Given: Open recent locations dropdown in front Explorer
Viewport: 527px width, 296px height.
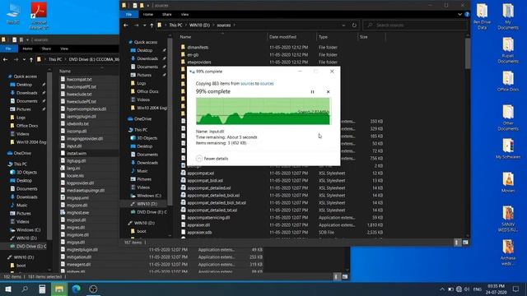Looking at the screenshot, I should coord(145,25).
